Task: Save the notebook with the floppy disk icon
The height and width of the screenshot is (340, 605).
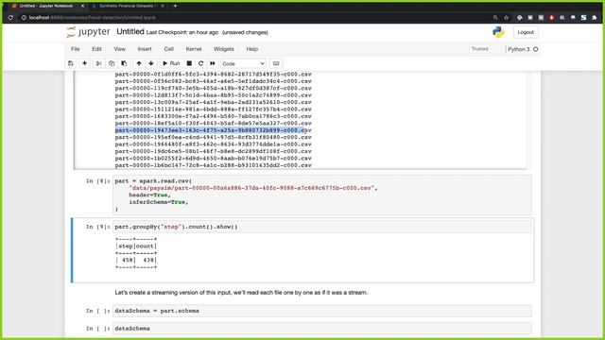Action: click(71, 63)
